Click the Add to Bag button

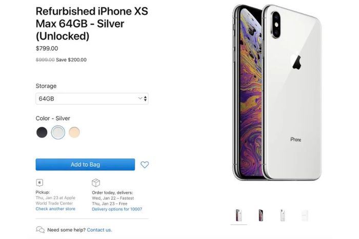coord(85,164)
